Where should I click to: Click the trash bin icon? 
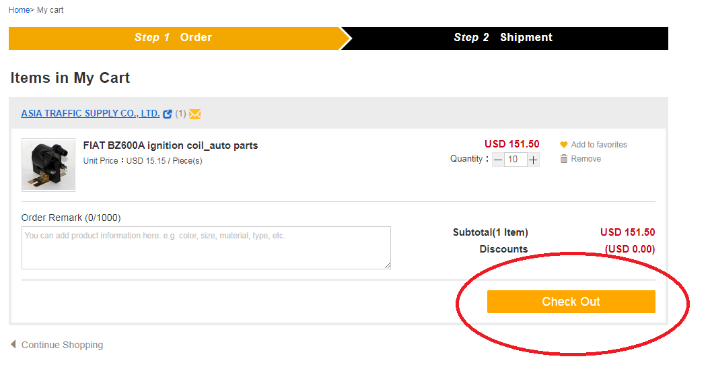[564, 159]
